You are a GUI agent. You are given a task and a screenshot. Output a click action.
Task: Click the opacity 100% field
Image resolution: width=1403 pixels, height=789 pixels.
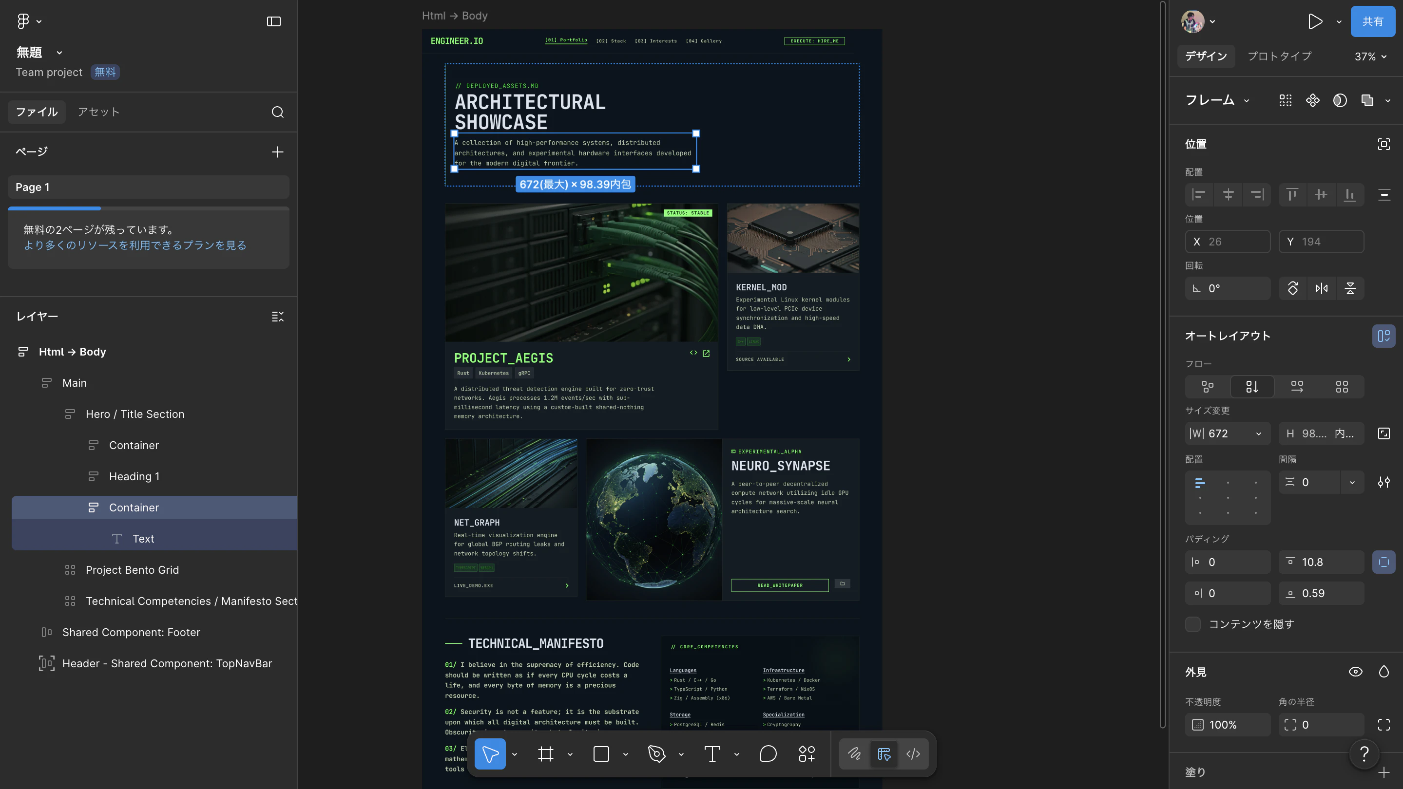point(1228,725)
